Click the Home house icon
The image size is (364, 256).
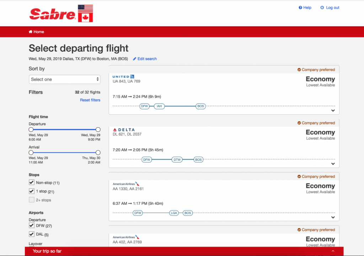[x=31, y=32]
